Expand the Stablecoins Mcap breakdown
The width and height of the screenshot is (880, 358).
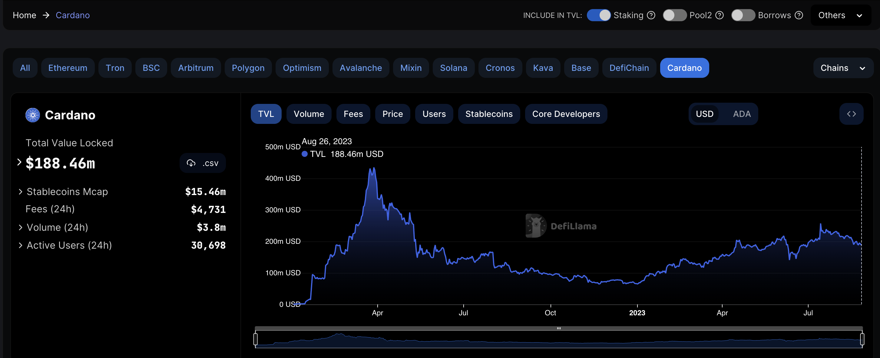click(20, 191)
